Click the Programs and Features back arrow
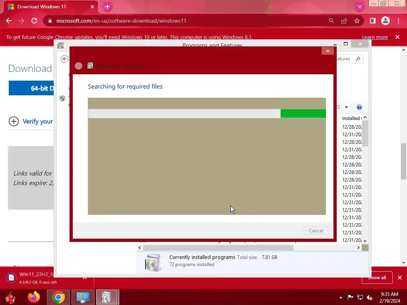The image size is (407, 305). point(65,59)
